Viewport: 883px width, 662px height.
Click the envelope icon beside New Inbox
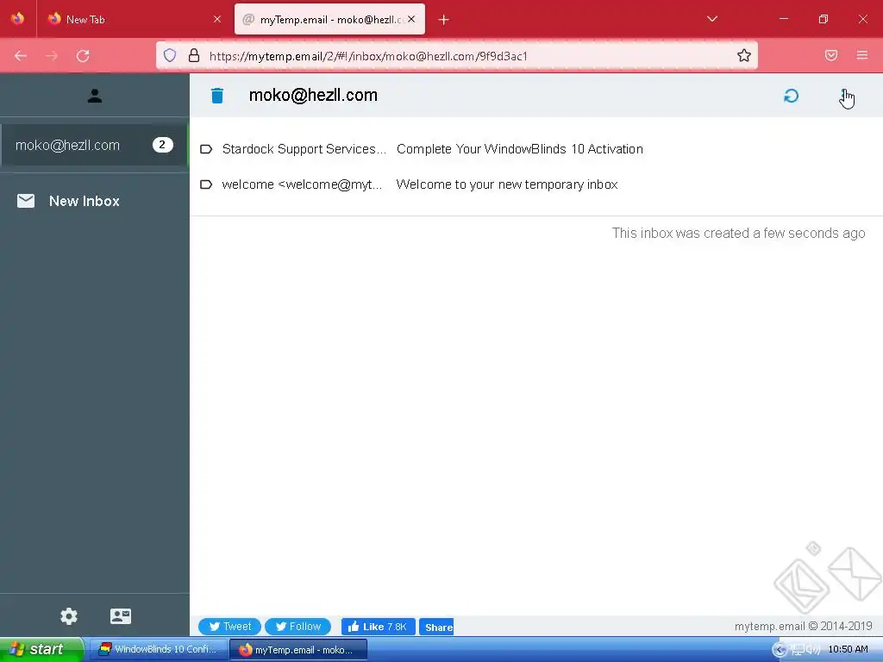[x=26, y=201]
